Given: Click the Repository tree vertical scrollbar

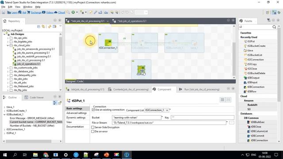Looking at the screenshot, I should click(x=61, y=46).
